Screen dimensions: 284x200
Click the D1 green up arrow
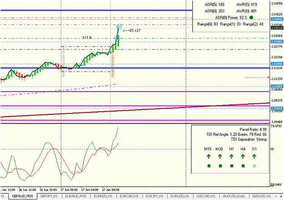coord(254,156)
